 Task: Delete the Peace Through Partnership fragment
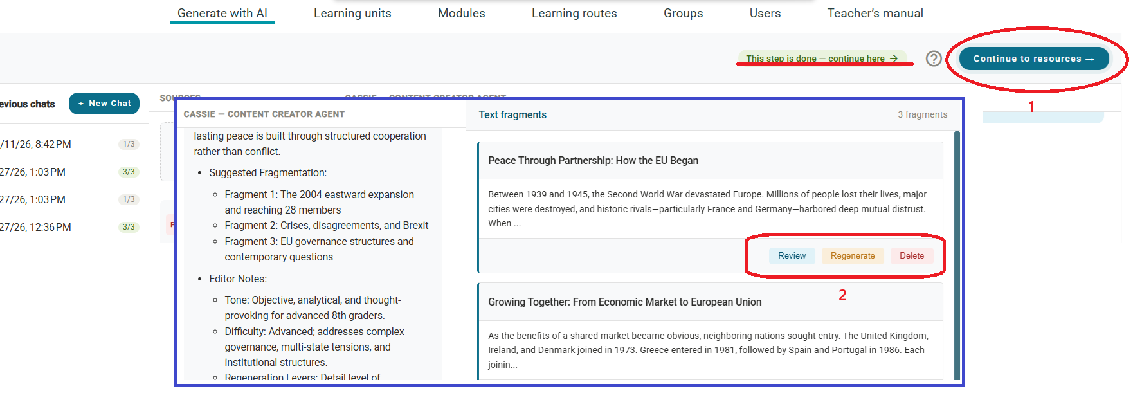[x=912, y=256]
